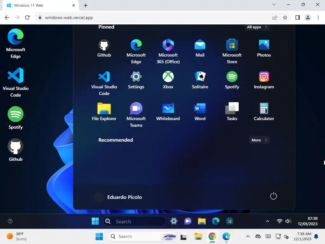Open the Tasks app
Screen dimensions: 325x244
(232, 112)
